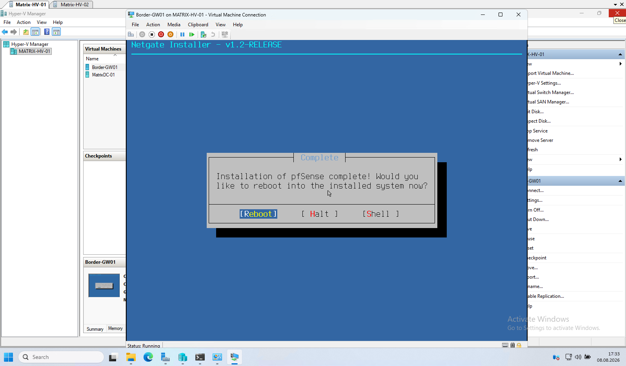Select MatrixDC-01 in the Virtual Machines list
The image size is (626, 366).
click(104, 75)
